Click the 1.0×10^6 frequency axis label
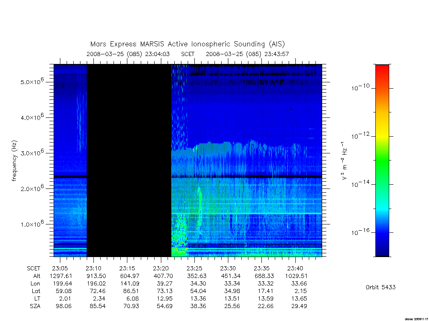Image resolution: width=429 pixels, height=321 pixels. point(32,224)
